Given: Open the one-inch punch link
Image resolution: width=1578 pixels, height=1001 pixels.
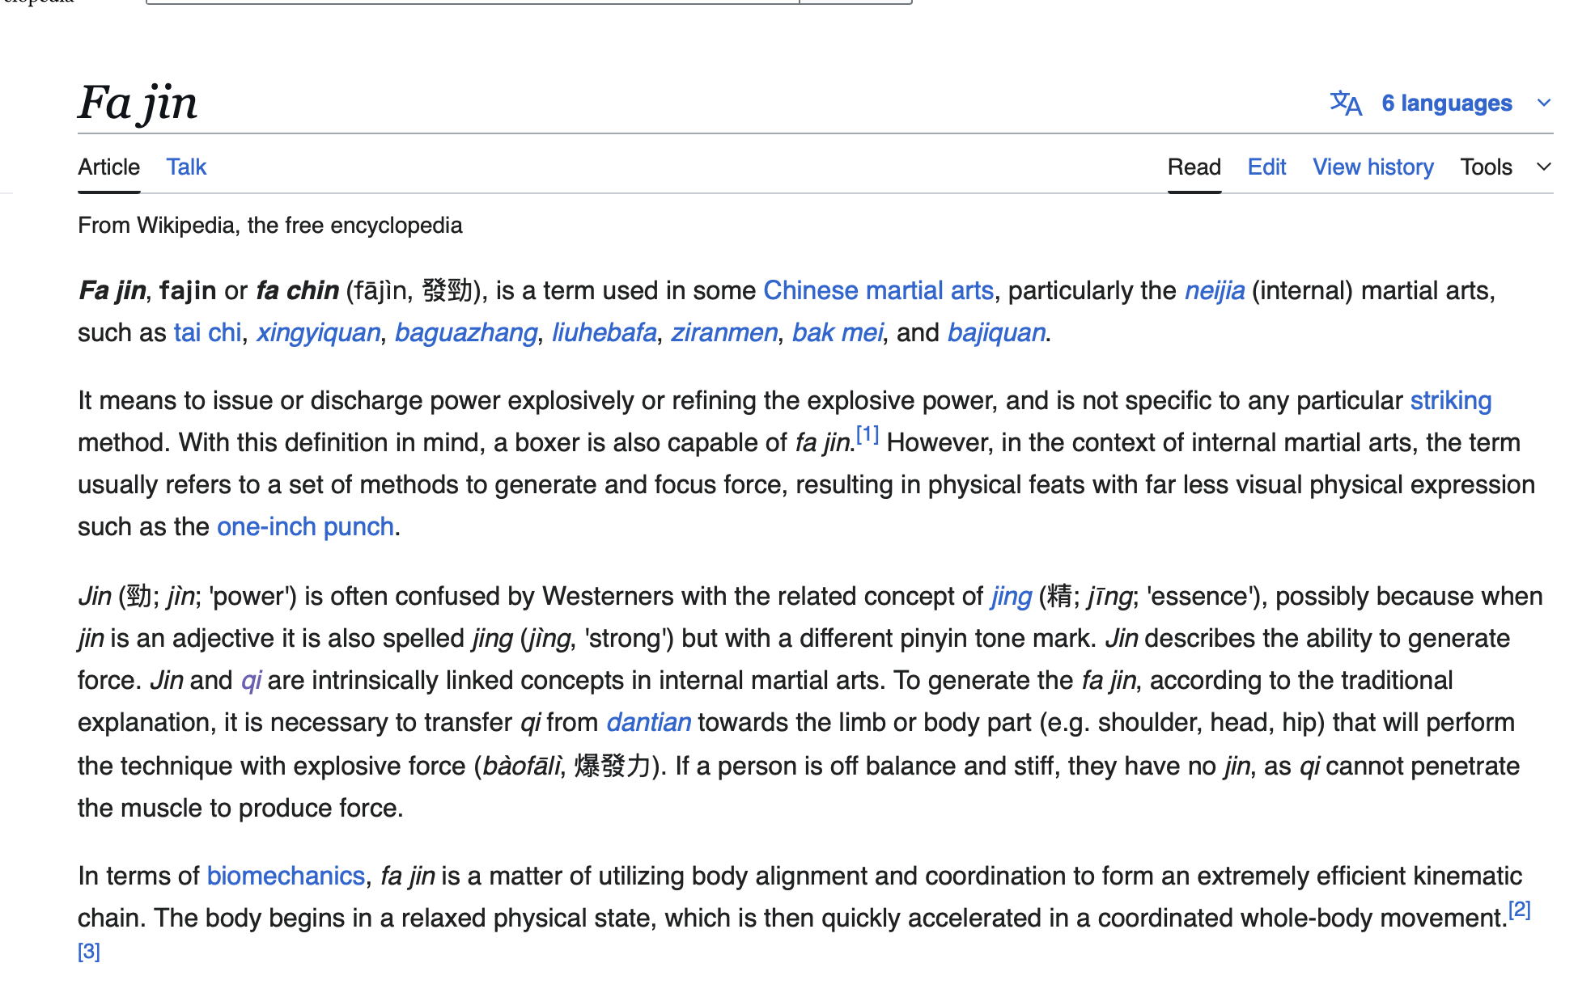Looking at the screenshot, I should 305,526.
